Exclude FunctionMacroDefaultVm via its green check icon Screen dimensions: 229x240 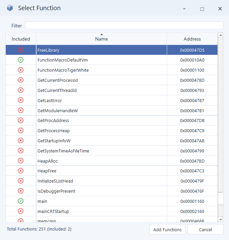click(x=21, y=60)
